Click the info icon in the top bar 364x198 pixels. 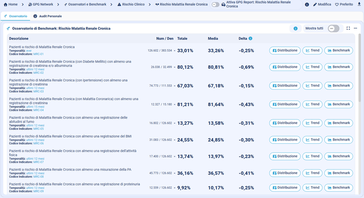pyautogui.click(x=307, y=4)
